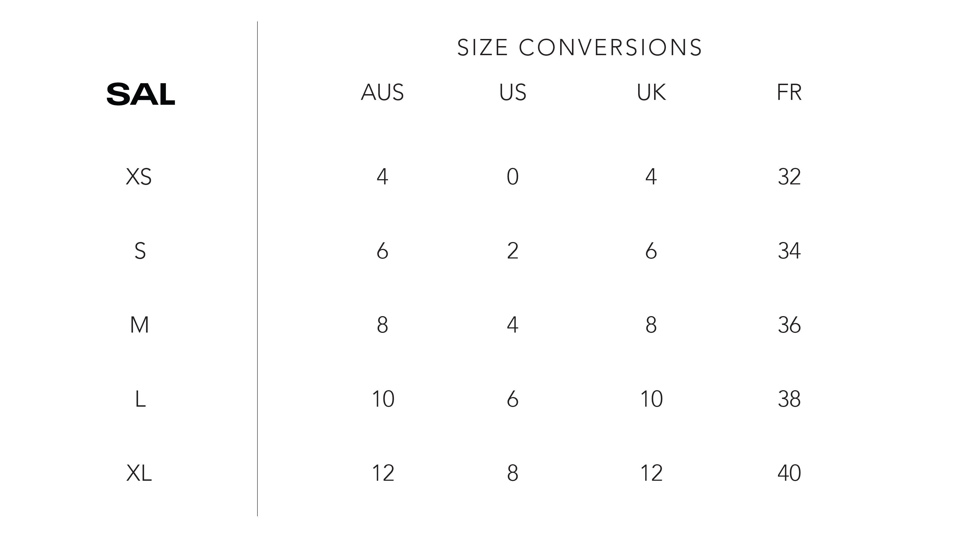Click the AUS column header

[x=382, y=92]
